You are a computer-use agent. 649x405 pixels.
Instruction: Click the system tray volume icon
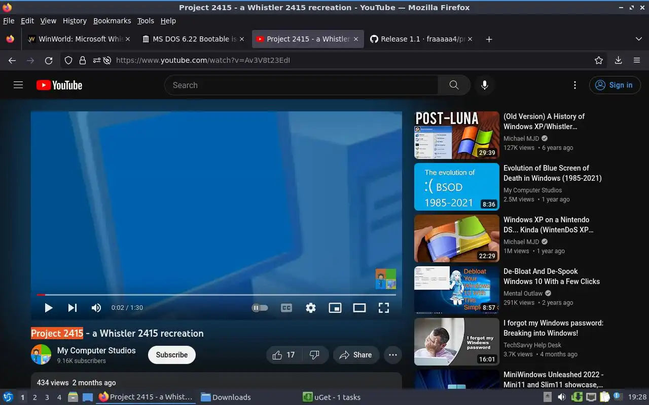[x=563, y=397]
